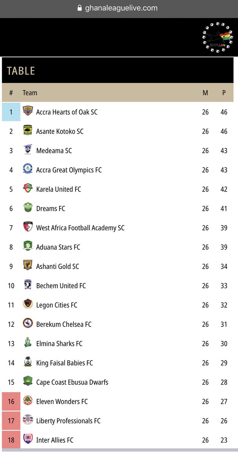This screenshot has height=455, width=238.
Task: Click the Medeama SC badge icon
Action: point(28,150)
